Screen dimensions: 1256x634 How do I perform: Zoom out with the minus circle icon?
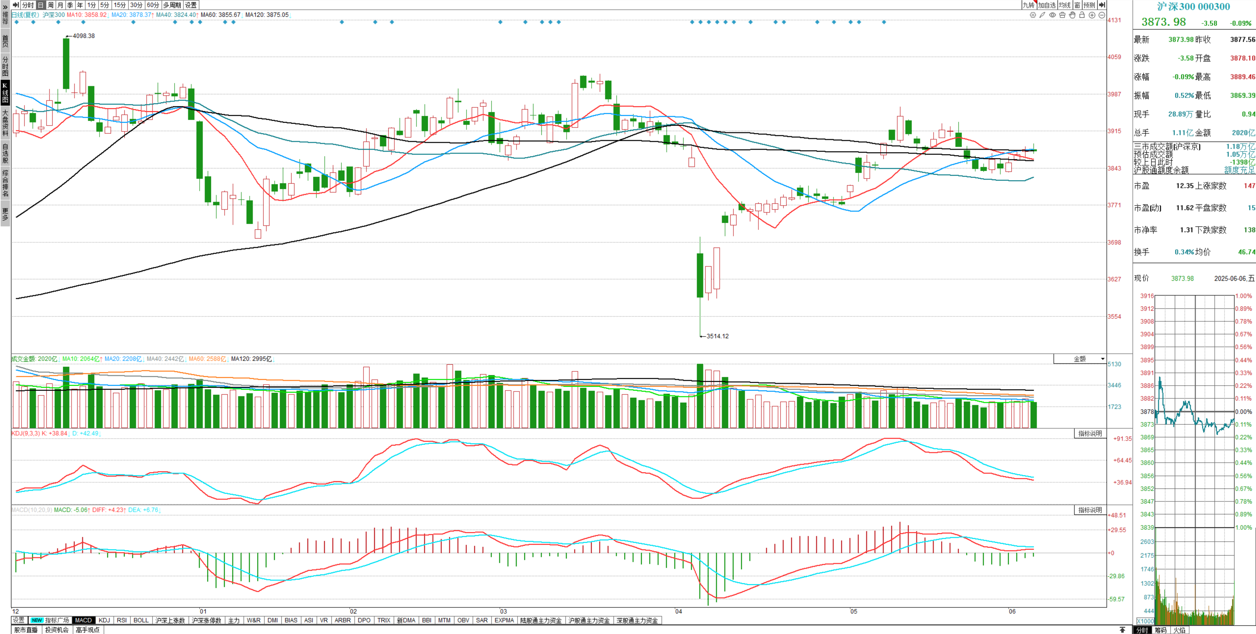pyautogui.click(x=1101, y=15)
